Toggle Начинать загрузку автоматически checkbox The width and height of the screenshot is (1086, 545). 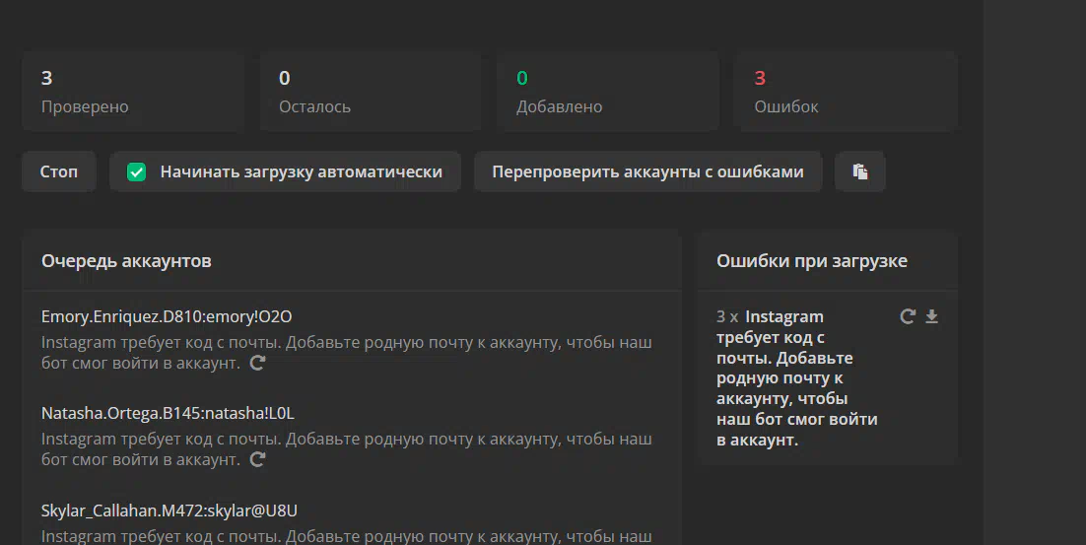(x=136, y=171)
